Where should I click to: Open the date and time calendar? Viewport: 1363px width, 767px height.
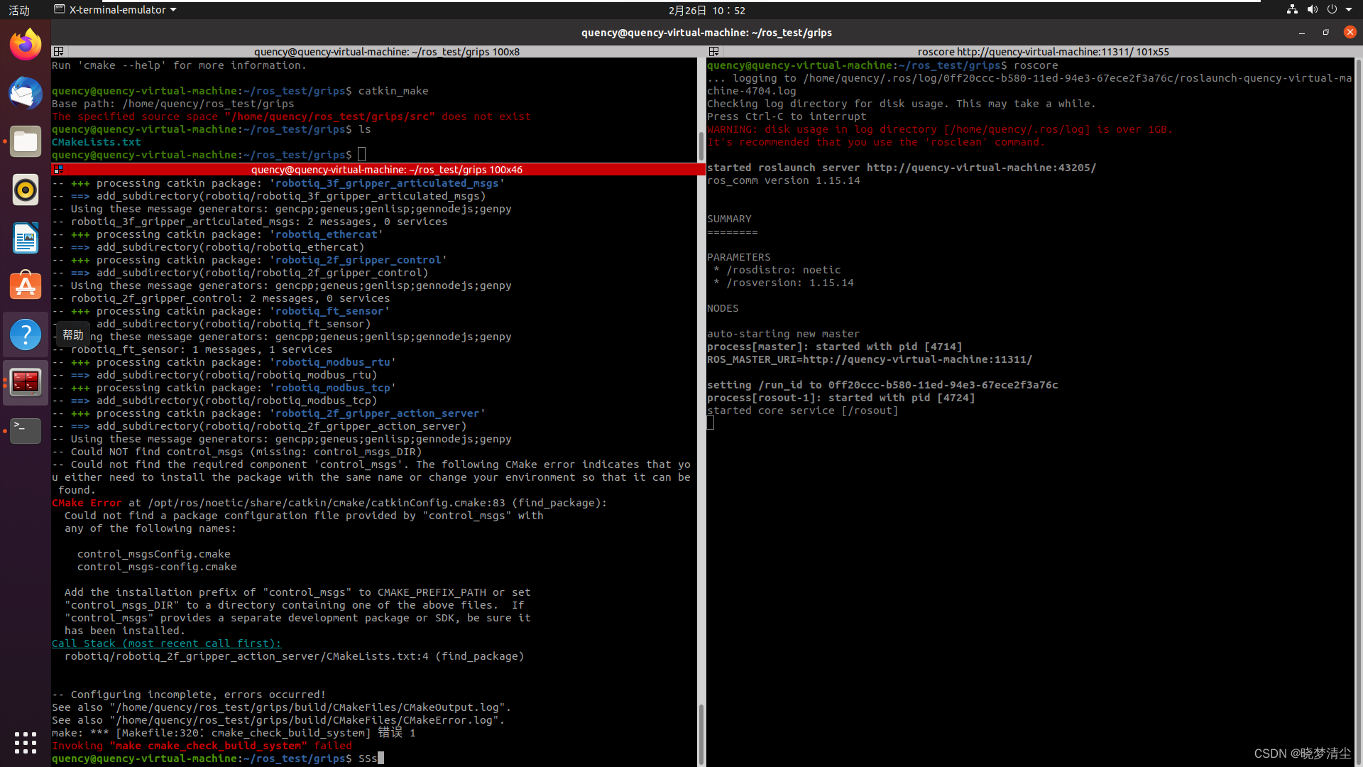(x=706, y=10)
